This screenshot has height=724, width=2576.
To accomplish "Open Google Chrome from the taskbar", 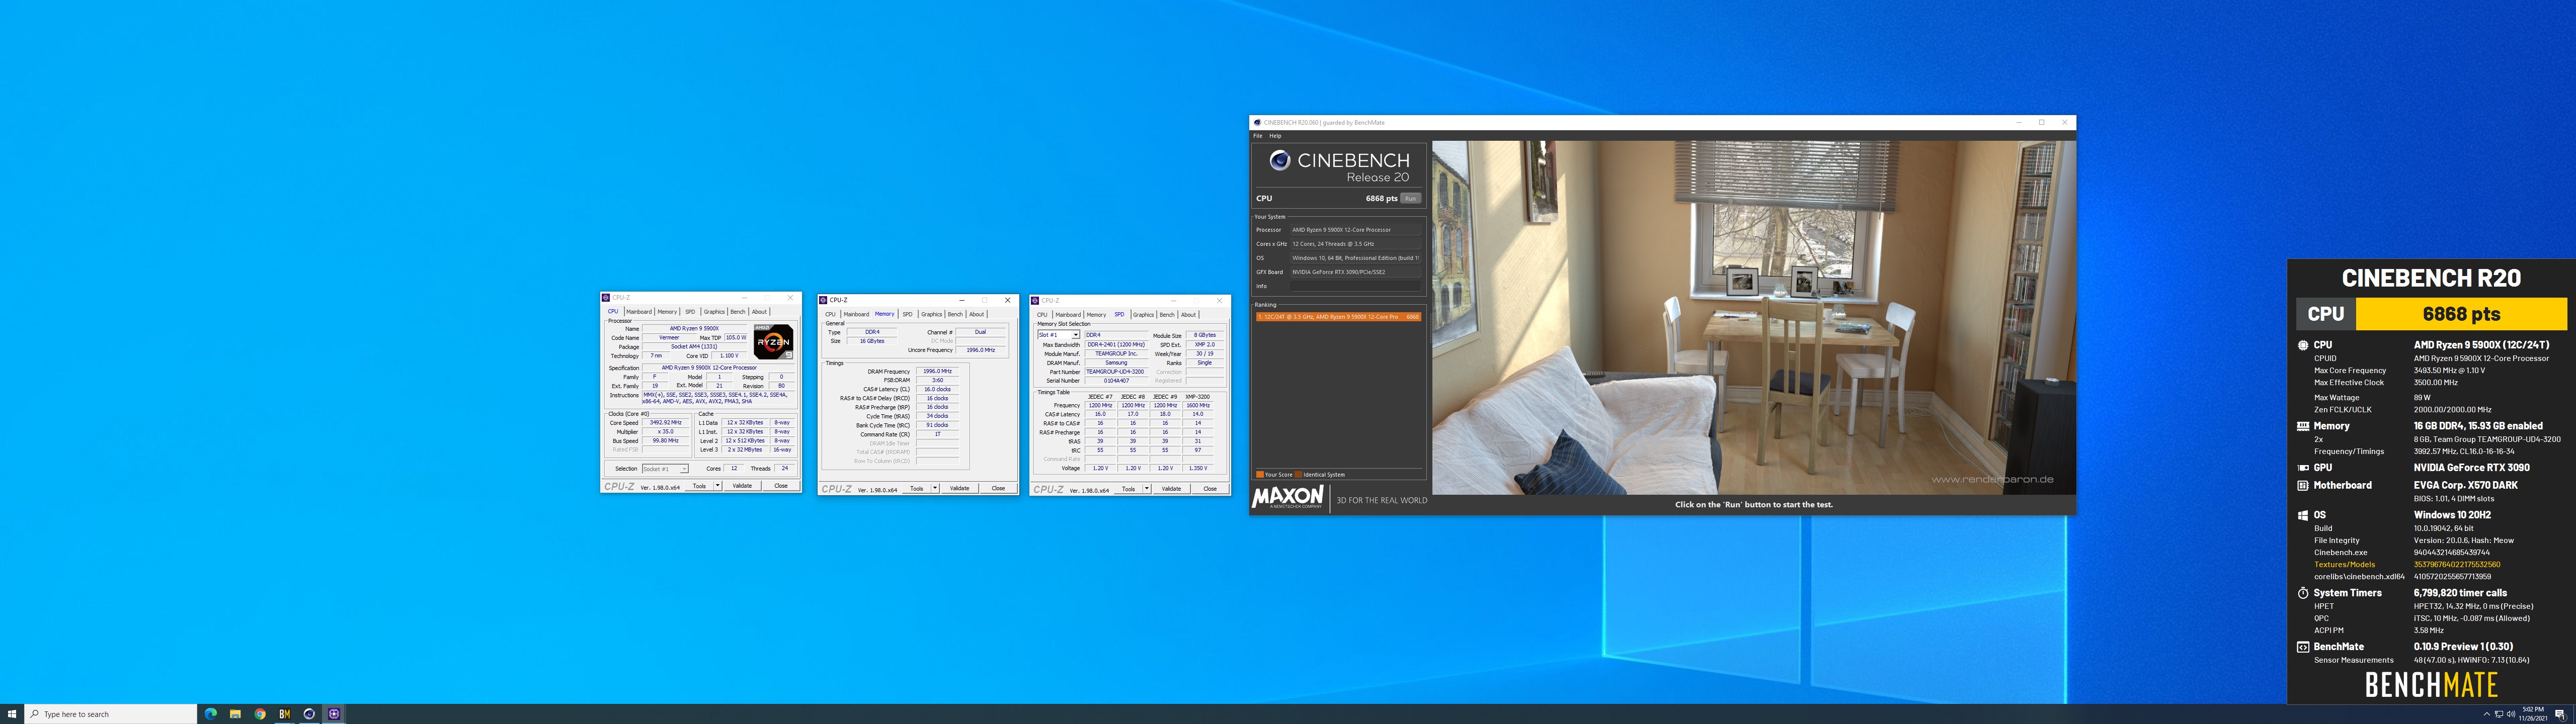I will 260,714.
